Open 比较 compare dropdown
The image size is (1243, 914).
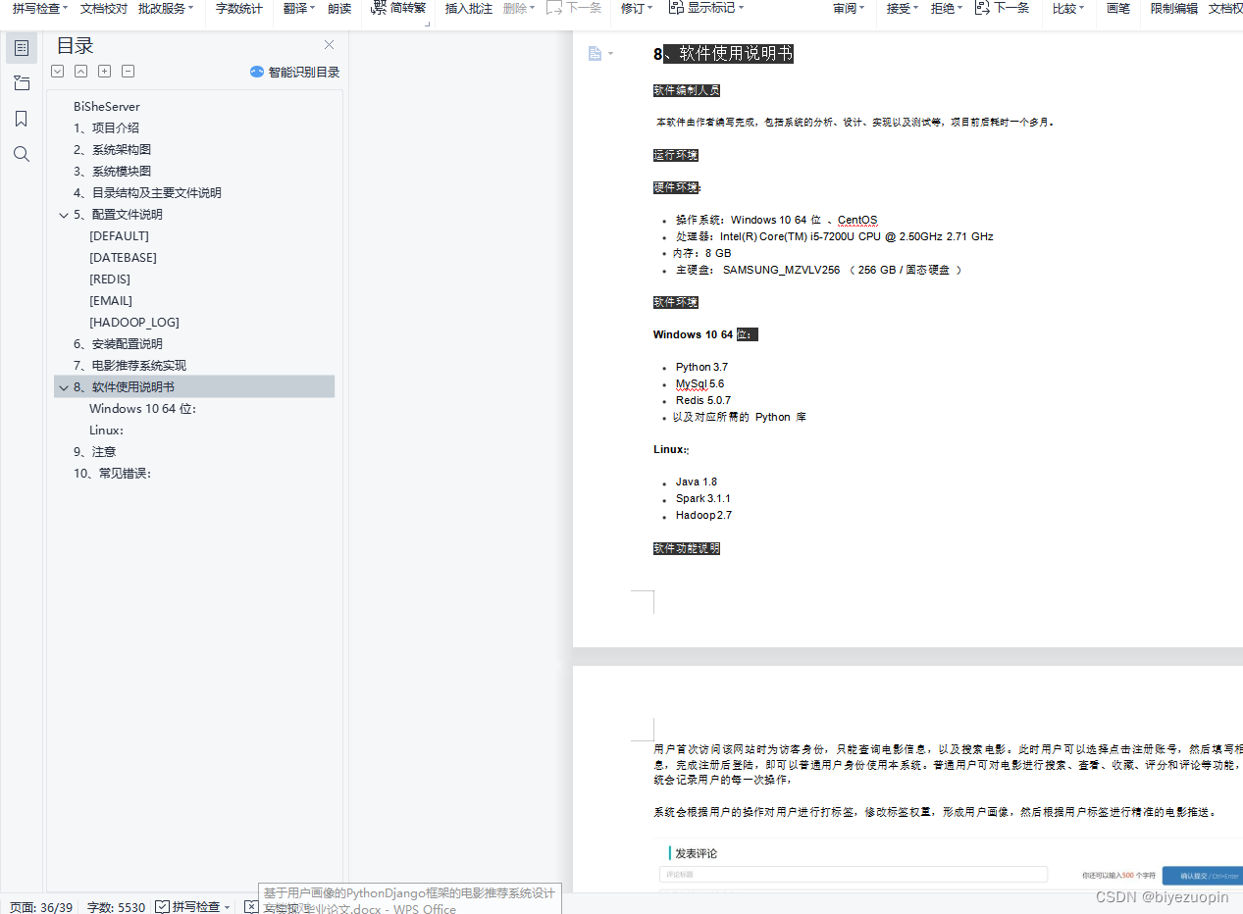[1068, 8]
